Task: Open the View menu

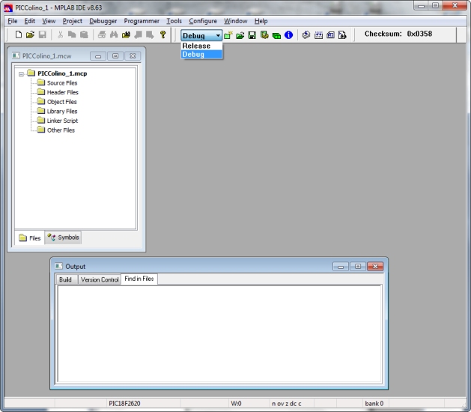Action: click(x=49, y=21)
